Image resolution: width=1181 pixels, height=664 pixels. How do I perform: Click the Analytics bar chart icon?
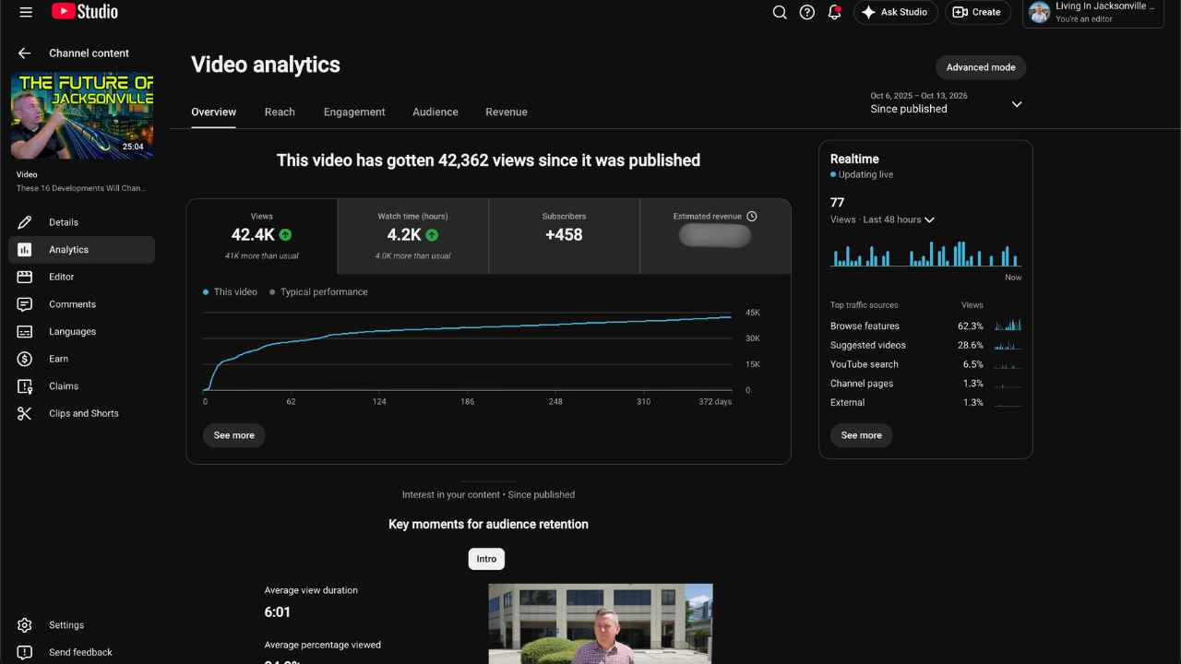(25, 250)
